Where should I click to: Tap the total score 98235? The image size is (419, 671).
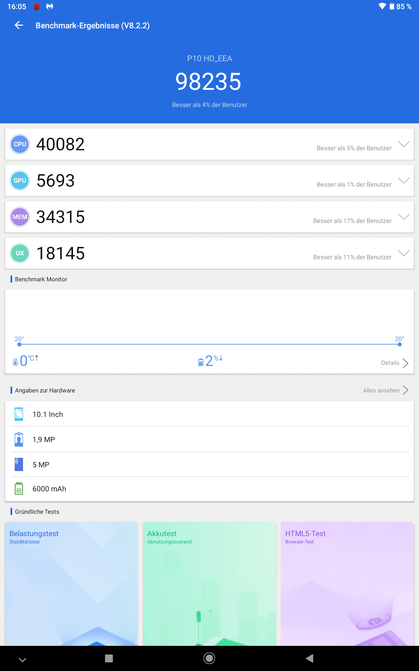[x=208, y=81]
